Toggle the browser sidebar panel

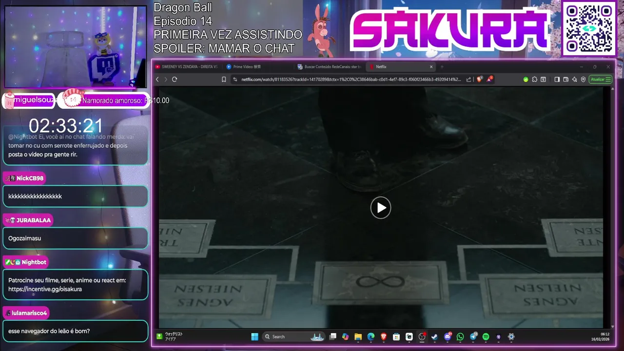(557, 79)
